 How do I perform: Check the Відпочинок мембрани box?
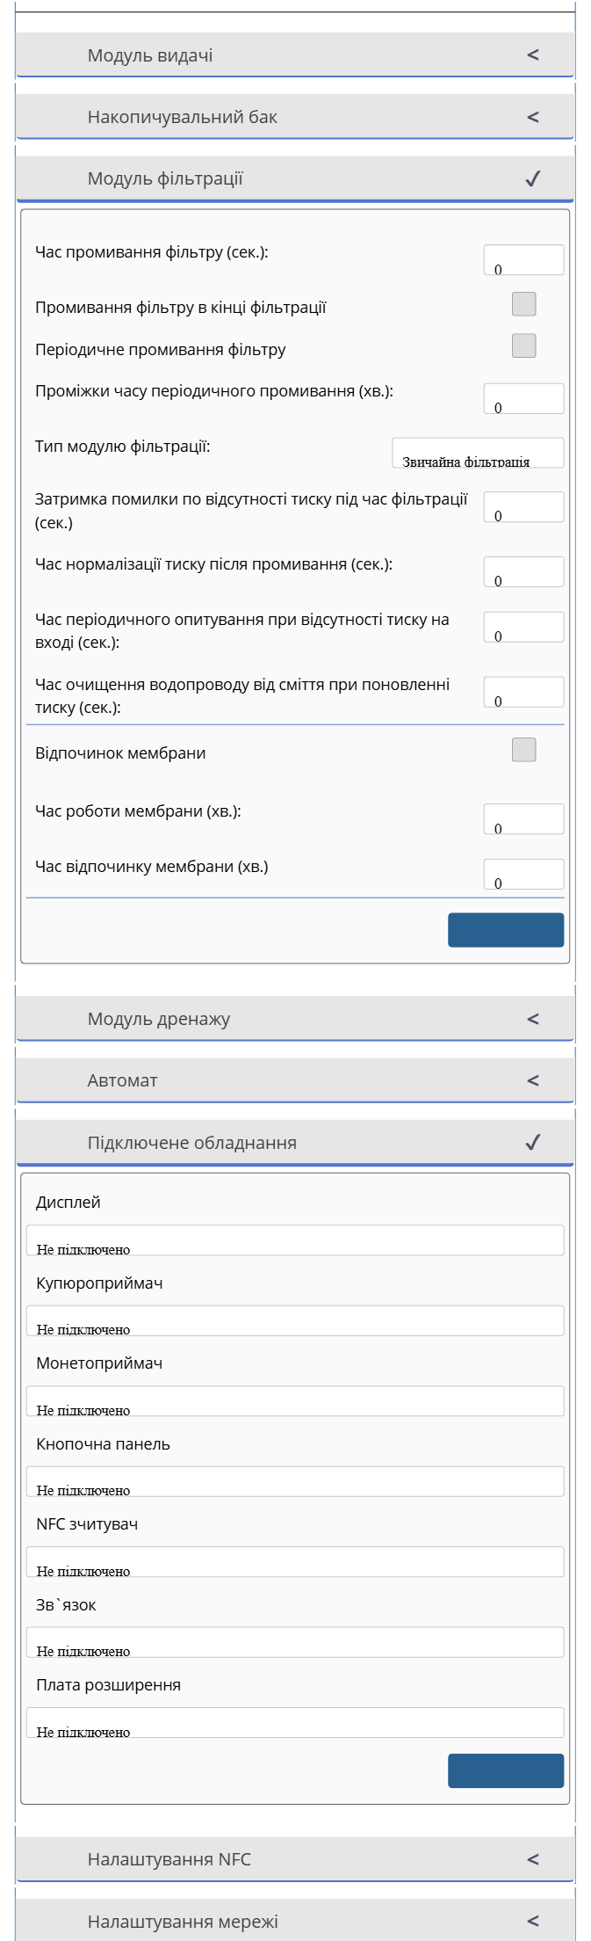click(x=524, y=750)
